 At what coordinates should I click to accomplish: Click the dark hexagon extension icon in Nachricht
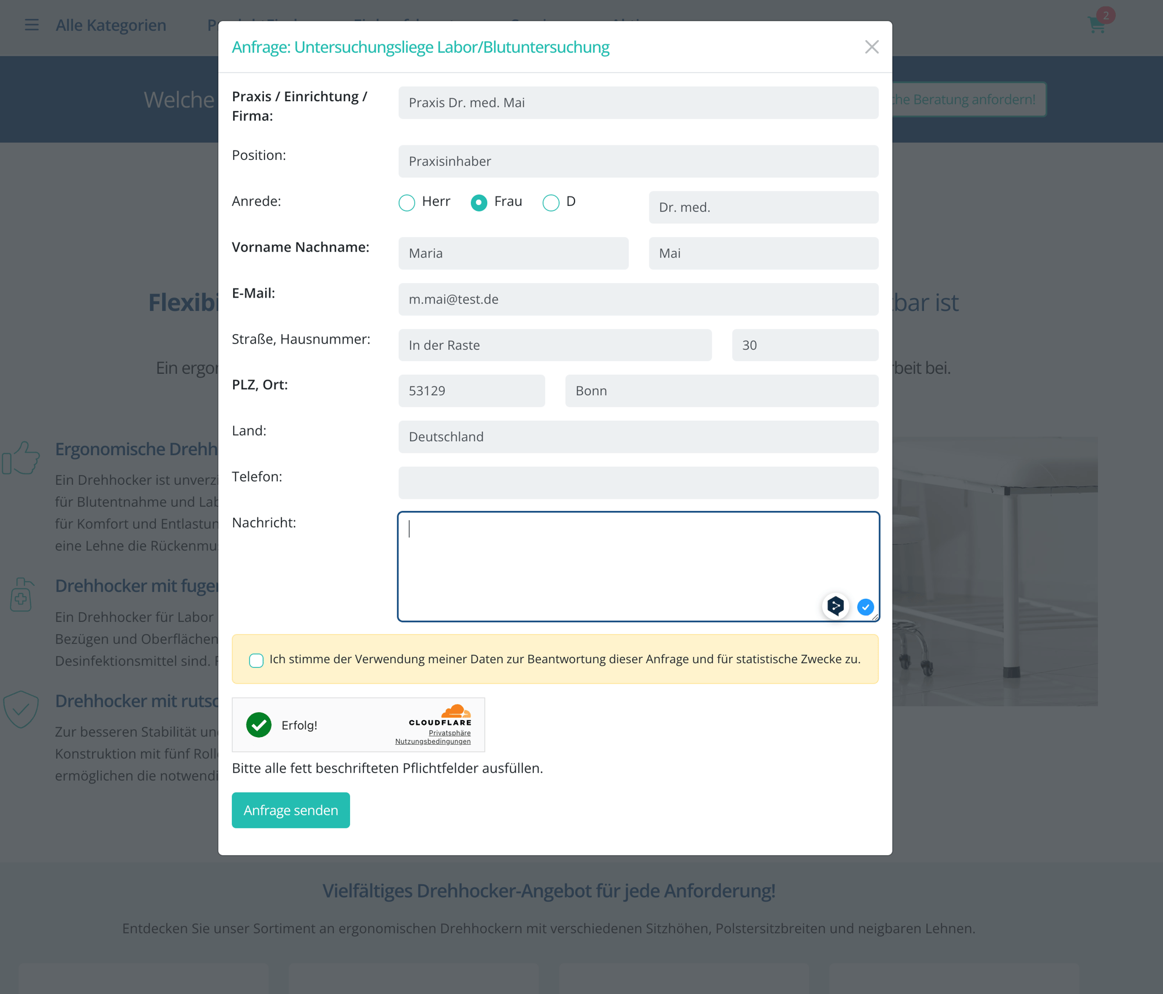(x=836, y=606)
